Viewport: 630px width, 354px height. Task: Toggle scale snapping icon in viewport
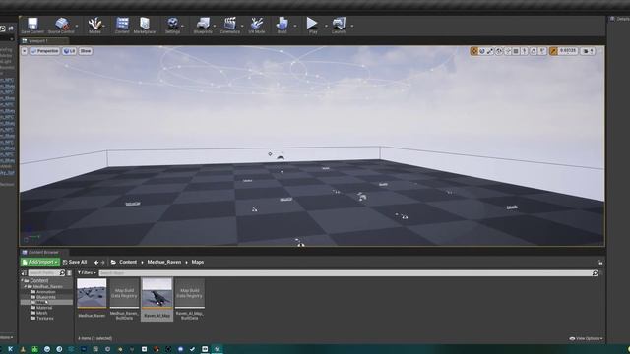553,51
